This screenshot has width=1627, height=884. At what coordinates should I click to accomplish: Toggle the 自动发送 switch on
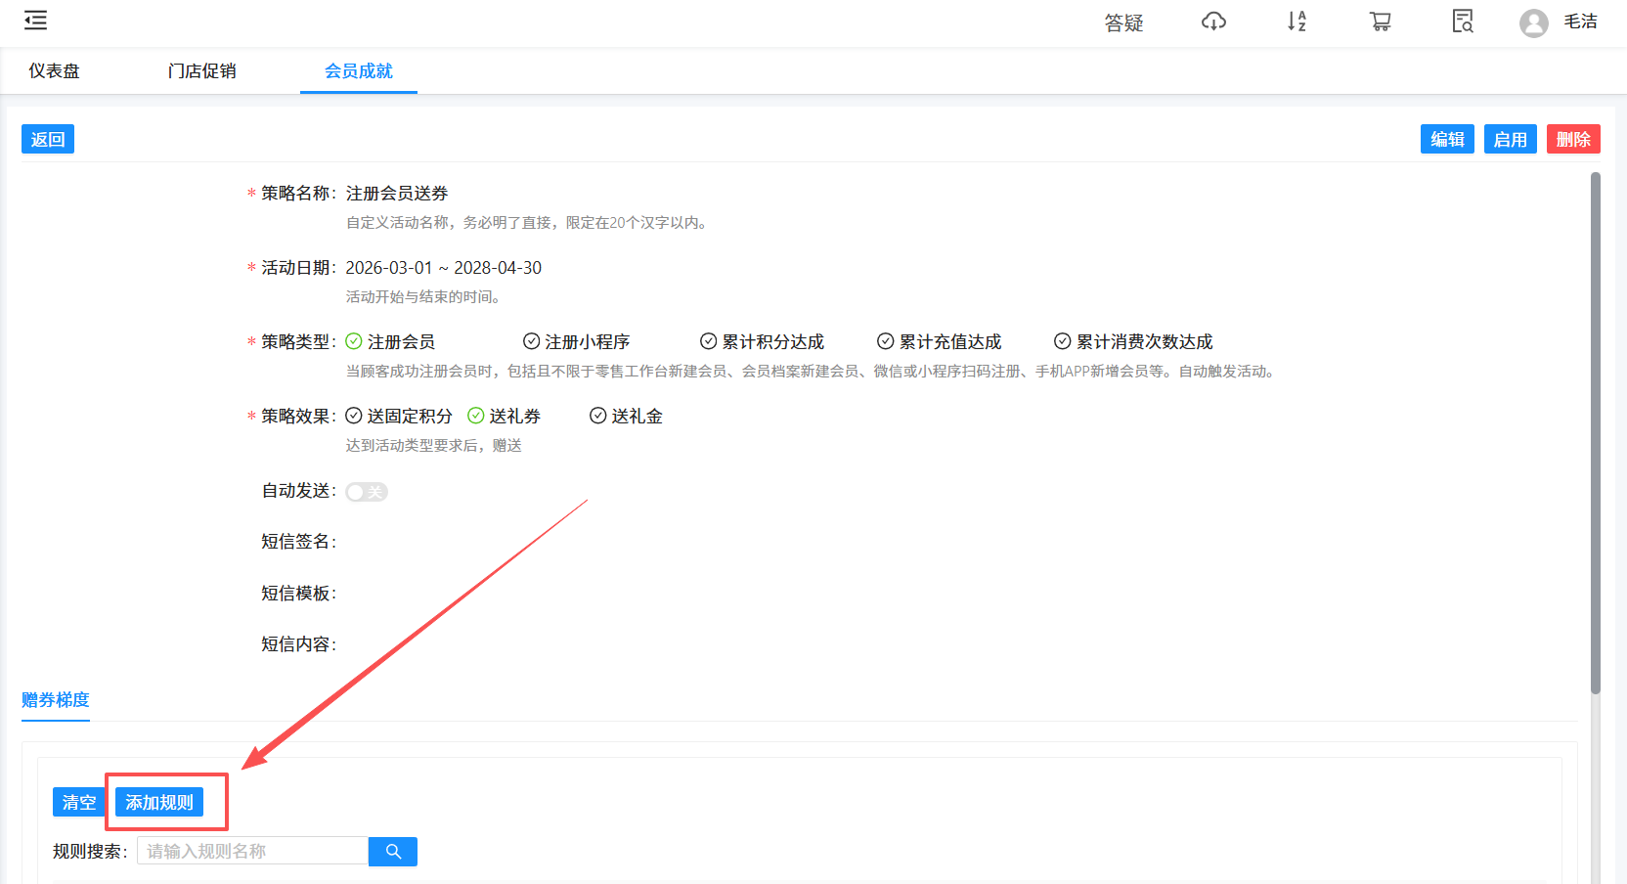click(366, 491)
